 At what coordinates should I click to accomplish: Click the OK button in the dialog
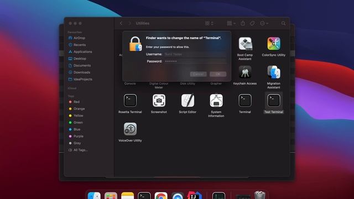(218, 74)
